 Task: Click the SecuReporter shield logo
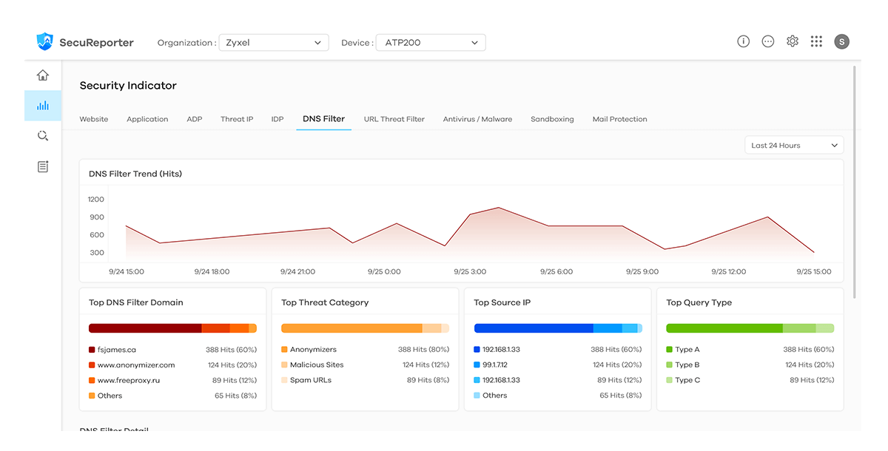[x=45, y=41]
